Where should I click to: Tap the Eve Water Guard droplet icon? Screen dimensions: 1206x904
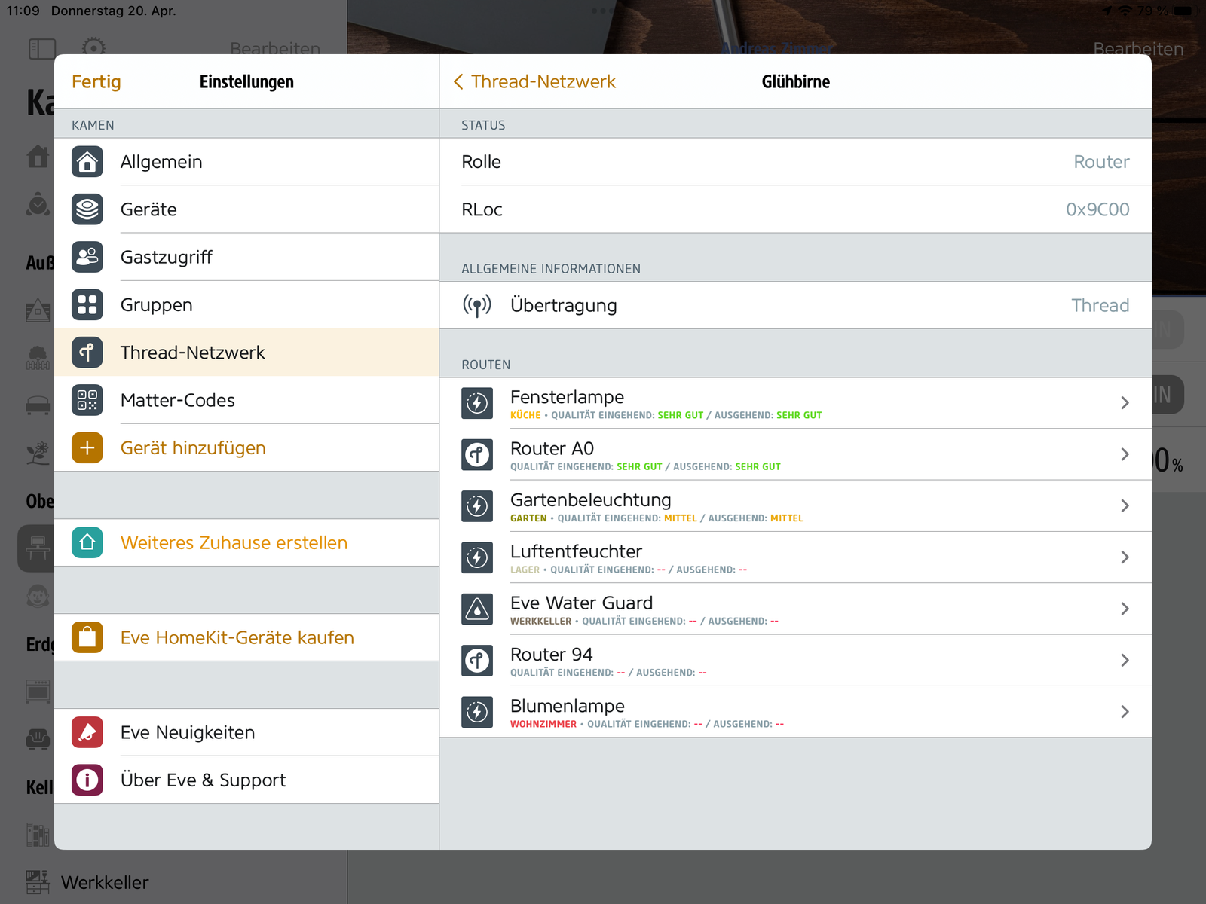(x=477, y=609)
